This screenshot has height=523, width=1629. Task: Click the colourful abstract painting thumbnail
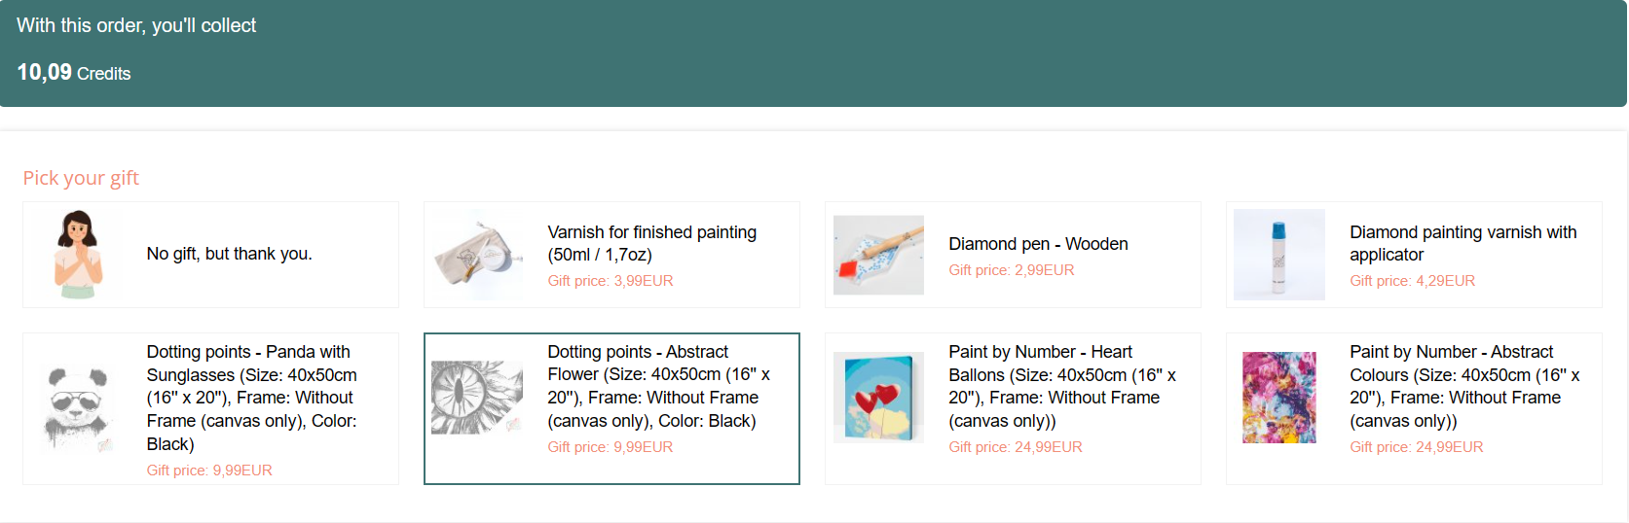click(1278, 398)
